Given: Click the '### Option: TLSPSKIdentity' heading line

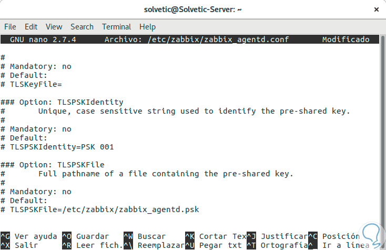Looking at the screenshot, I should [62, 102].
